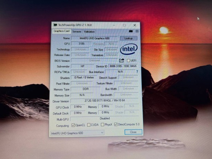Viewport: 212px width, 159px height.
Task: Toggle the PhysX checkbox
Action: click(x=102, y=124)
